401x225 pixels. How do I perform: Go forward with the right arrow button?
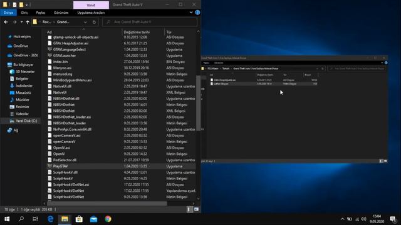(x=14, y=22)
